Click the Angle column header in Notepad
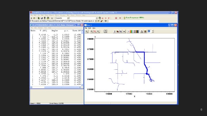 55,31
